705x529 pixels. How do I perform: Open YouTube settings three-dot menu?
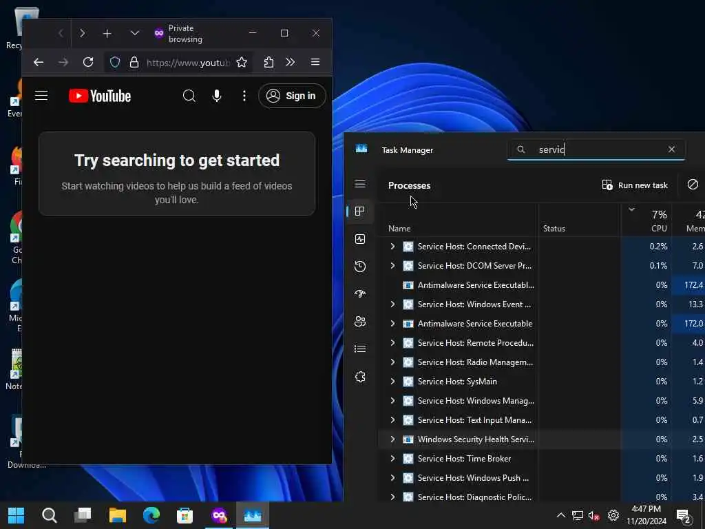[x=244, y=96]
